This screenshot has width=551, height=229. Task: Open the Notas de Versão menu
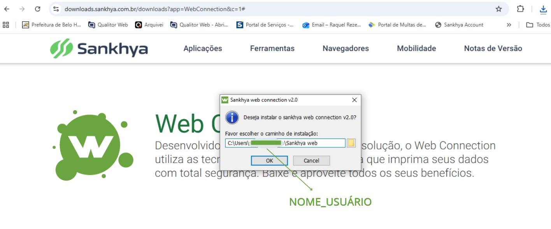tap(493, 49)
